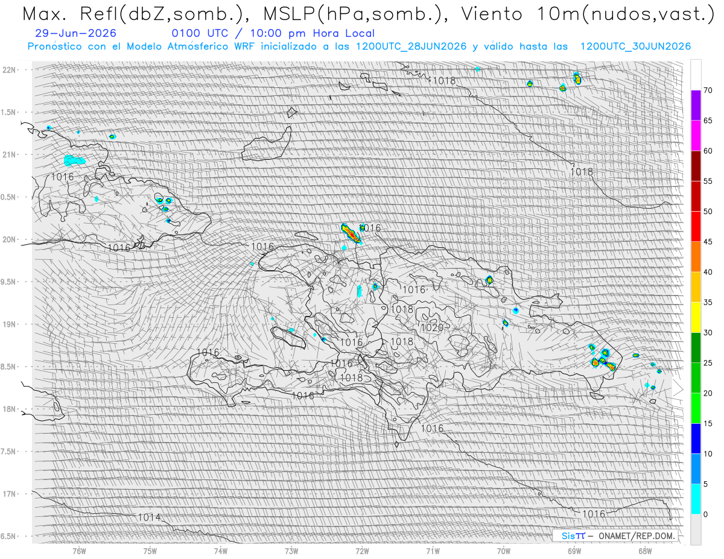Viewport: 724px width, 559px height.
Task: Click the '1018' contour label near the 22N top edge
Action: (444, 81)
